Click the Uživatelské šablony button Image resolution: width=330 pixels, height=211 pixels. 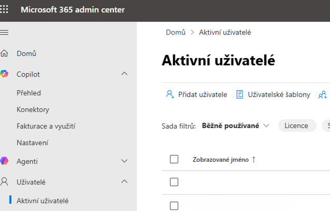(273, 94)
